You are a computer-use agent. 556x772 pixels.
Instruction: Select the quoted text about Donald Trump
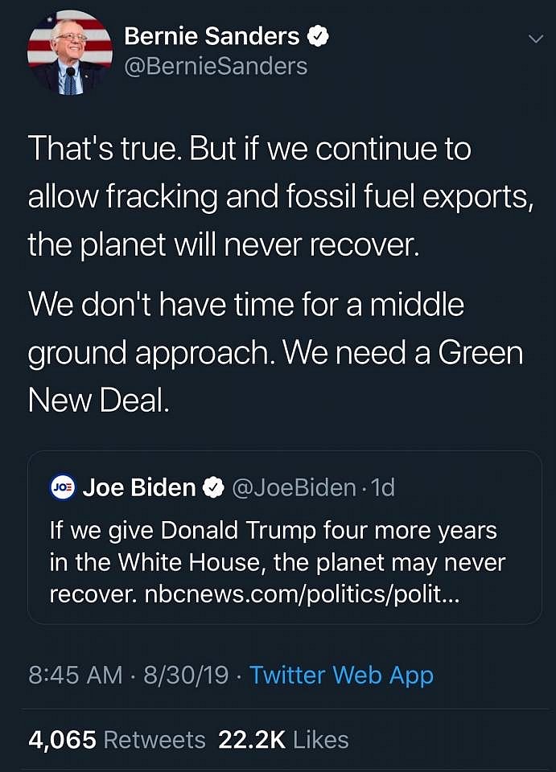274,547
